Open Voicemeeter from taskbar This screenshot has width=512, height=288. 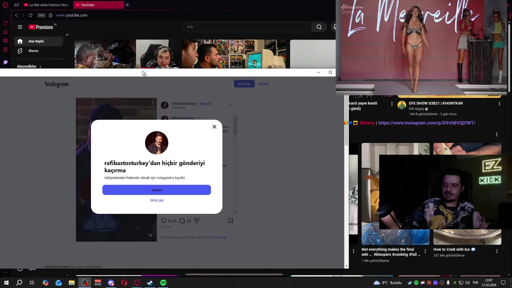[x=98, y=283]
